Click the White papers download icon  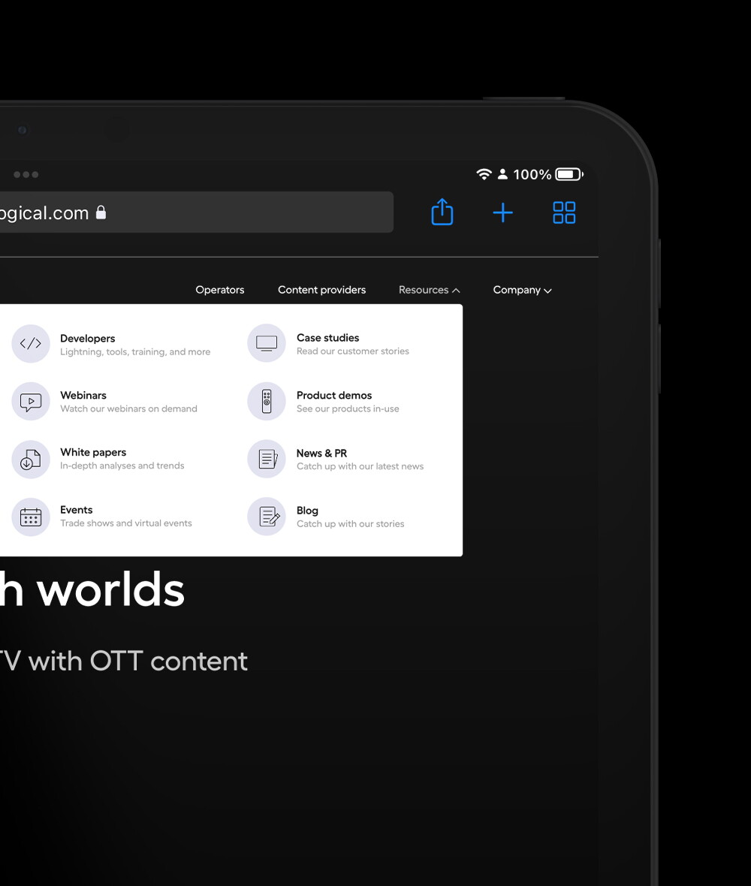tap(31, 459)
